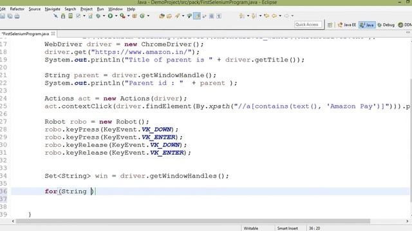Image resolution: width=412 pixels, height=231 pixels.
Task: Click the Last Edit Location icon
Action: pyautogui.click(x=267, y=15)
